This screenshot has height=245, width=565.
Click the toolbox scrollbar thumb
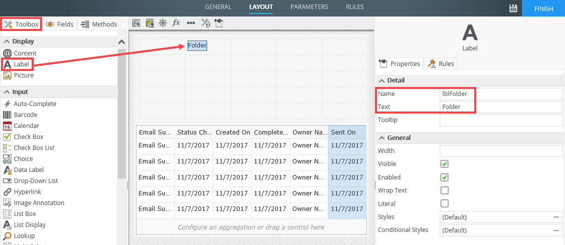point(122,113)
